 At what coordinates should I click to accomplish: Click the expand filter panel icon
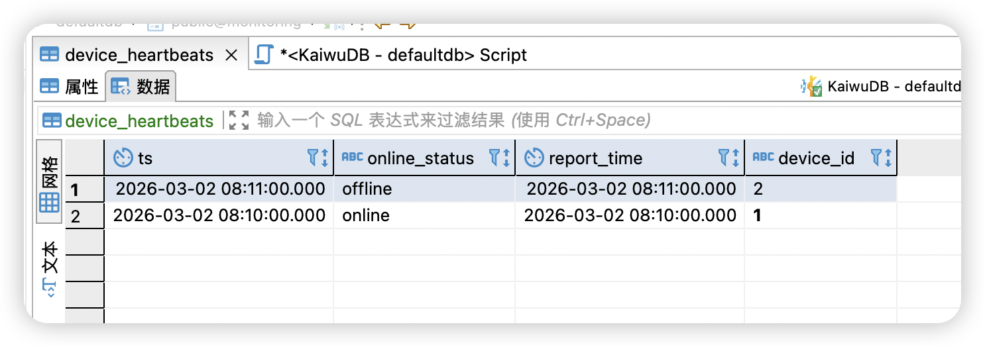[x=238, y=120]
